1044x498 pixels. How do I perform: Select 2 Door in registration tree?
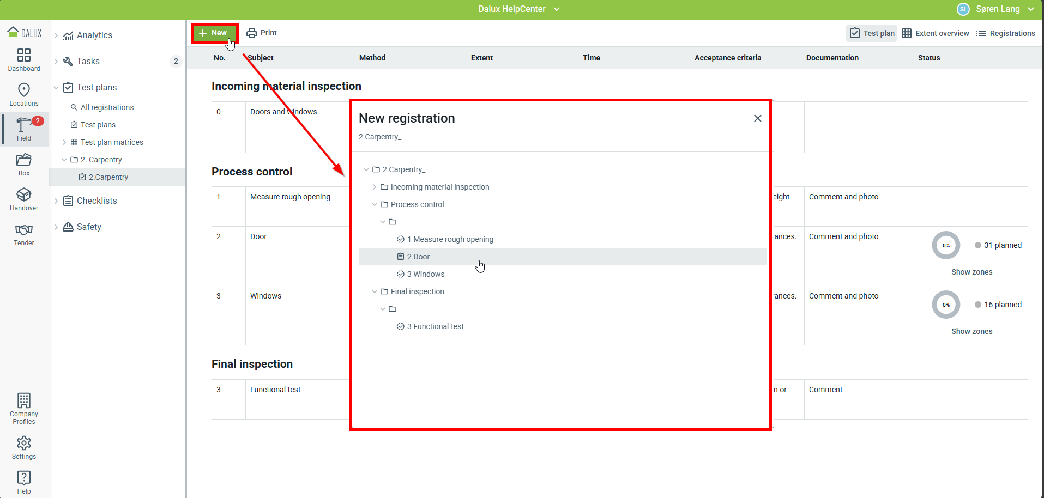(418, 257)
